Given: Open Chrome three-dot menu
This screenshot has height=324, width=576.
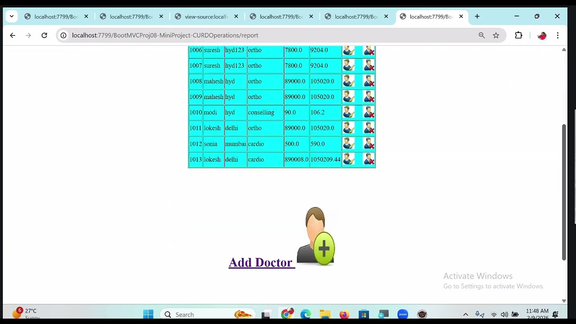Looking at the screenshot, I should pyautogui.click(x=558, y=35).
